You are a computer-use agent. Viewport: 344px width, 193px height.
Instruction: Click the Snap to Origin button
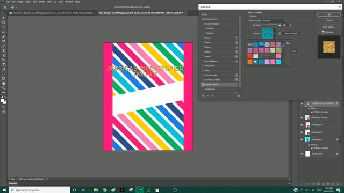291,33
